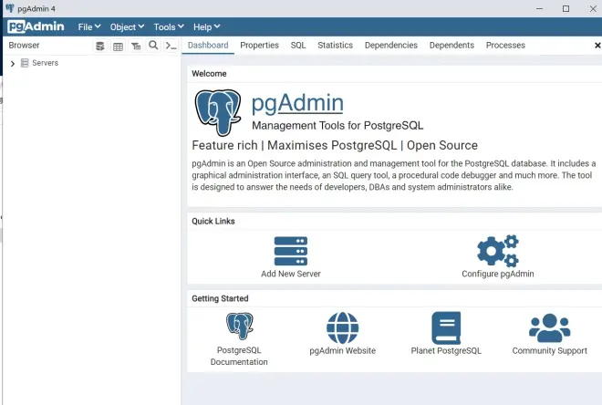Screen dimensions: 602x405
Task: Open the Object menu
Action: (x=127, y=26)
